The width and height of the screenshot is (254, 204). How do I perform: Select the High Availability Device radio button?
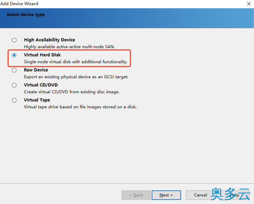coord(14,40)
